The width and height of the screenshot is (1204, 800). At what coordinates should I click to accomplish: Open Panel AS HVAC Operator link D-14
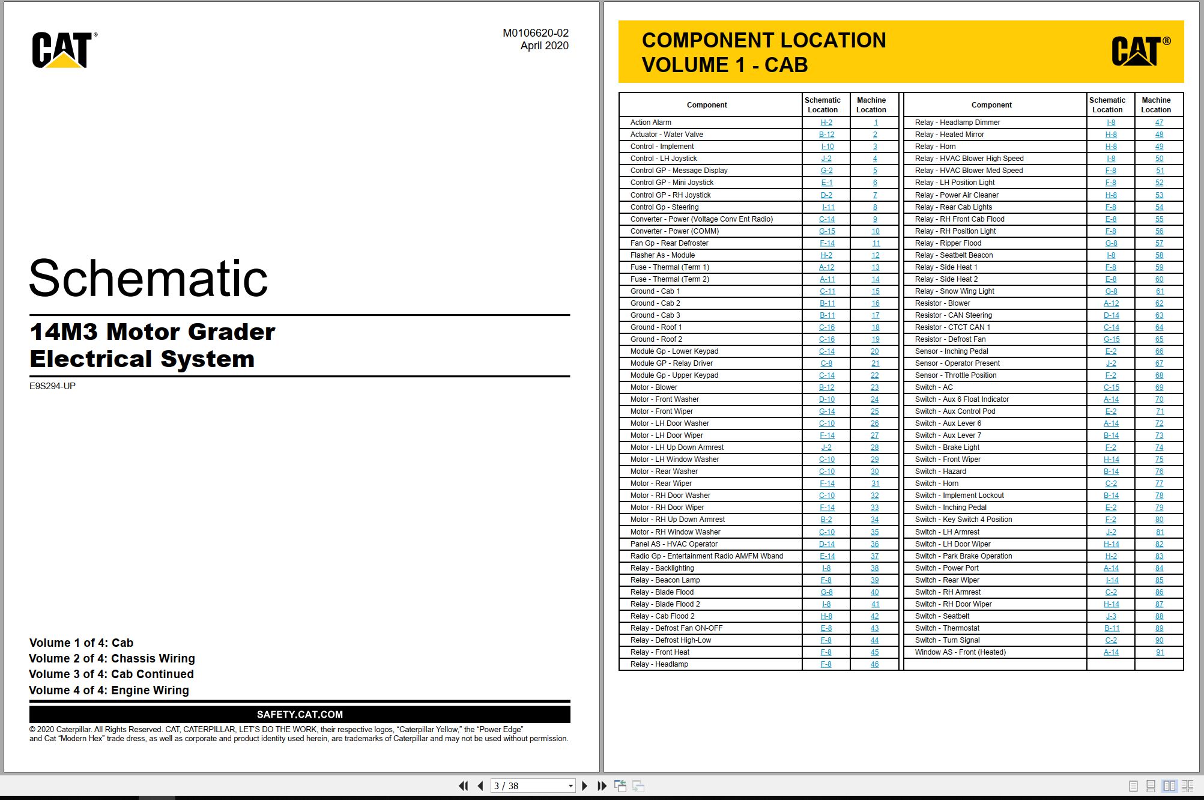[x=826, y=544]
